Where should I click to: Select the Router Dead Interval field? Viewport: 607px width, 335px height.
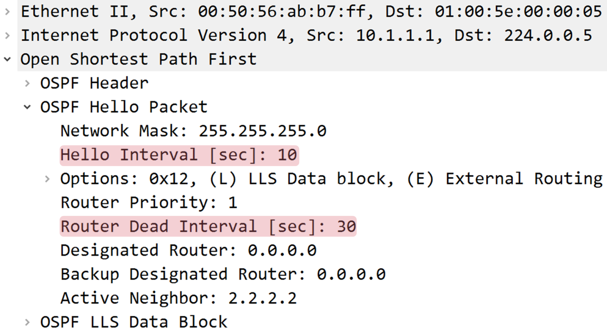(x=208, y=226)
